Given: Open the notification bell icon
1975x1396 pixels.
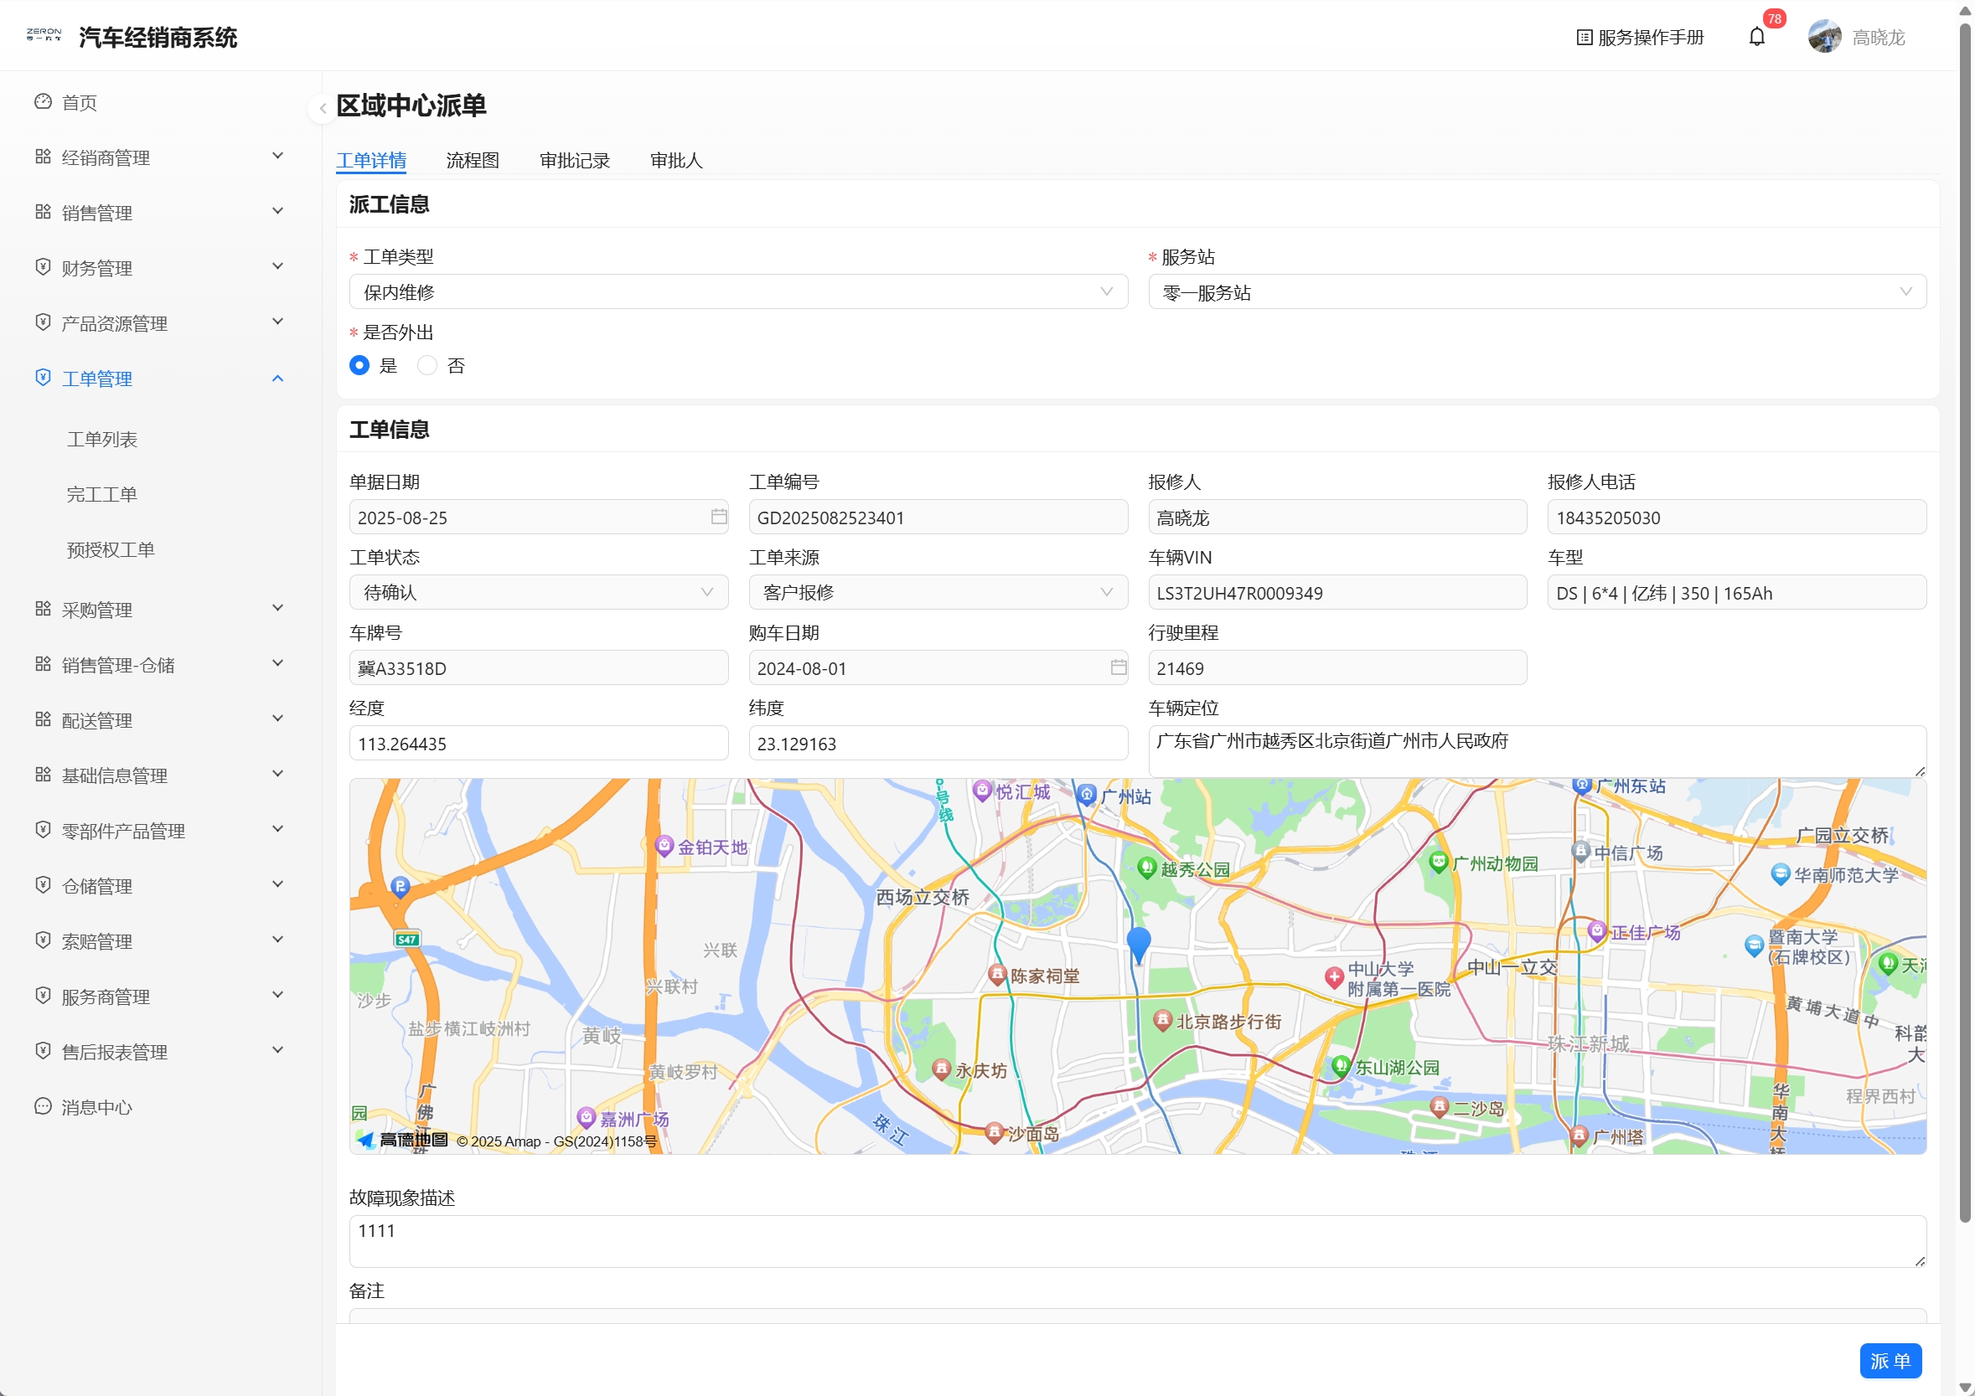Looking at the screenshot, I should pos(1756,37).
